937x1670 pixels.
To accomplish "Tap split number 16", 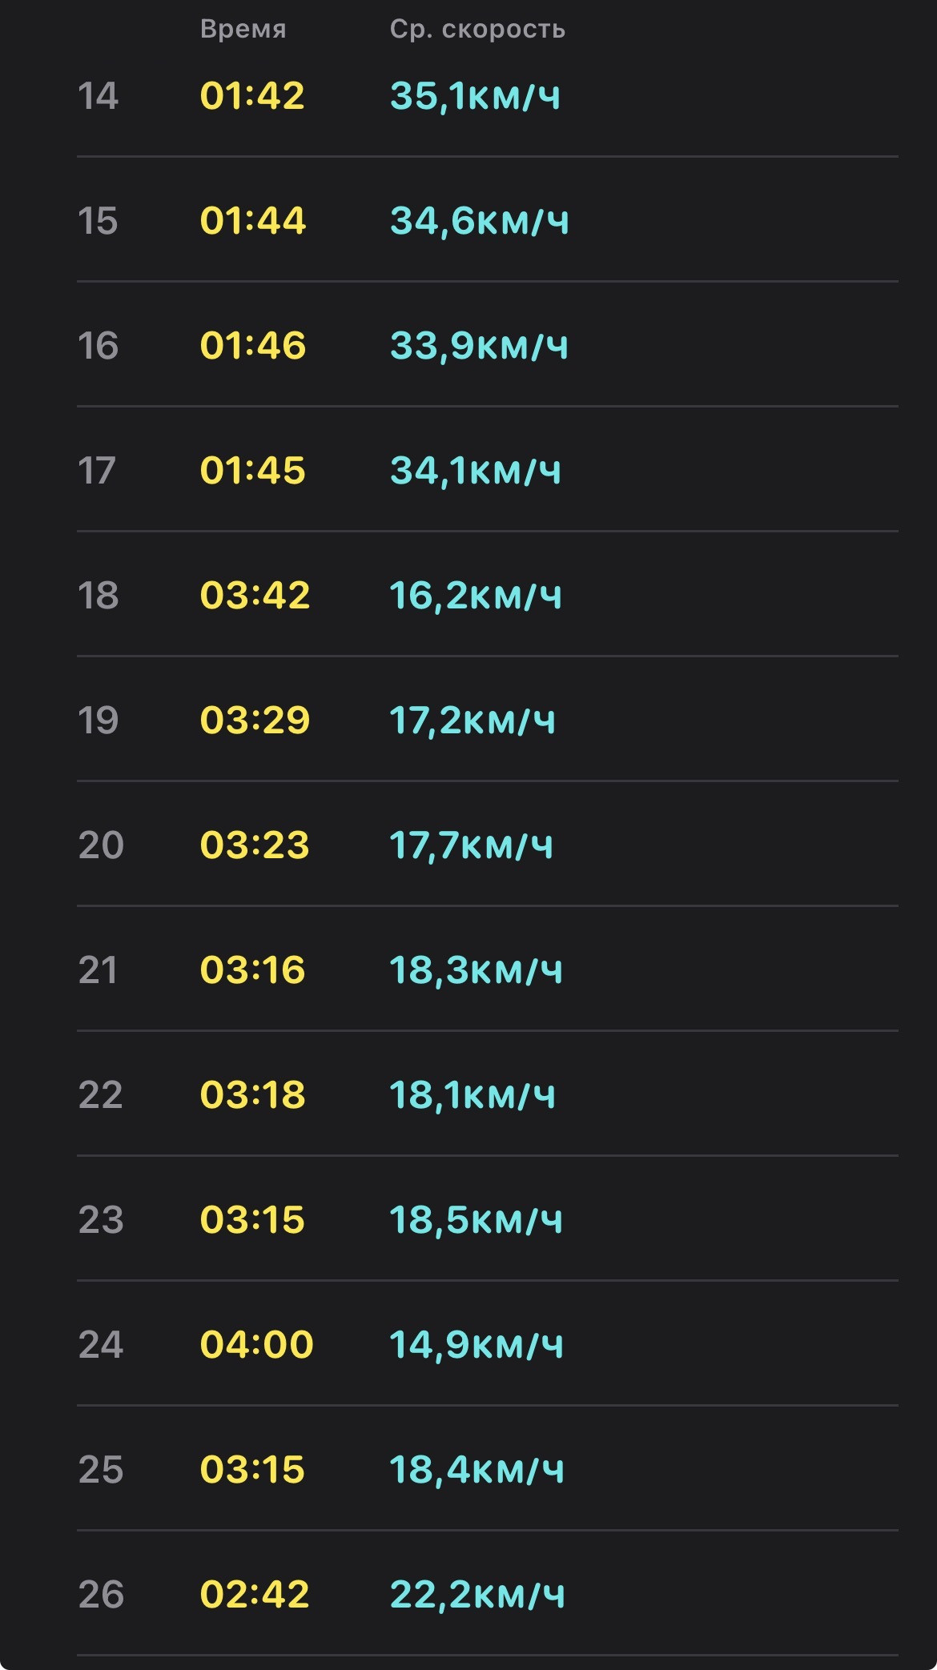I will pos(98,346).
